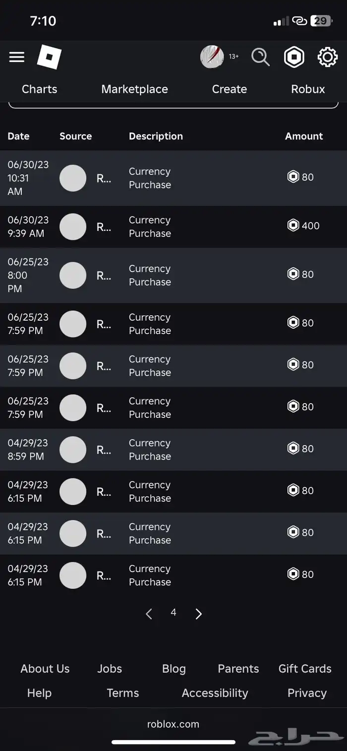Open the Robux tab

[x=308, y=89]
